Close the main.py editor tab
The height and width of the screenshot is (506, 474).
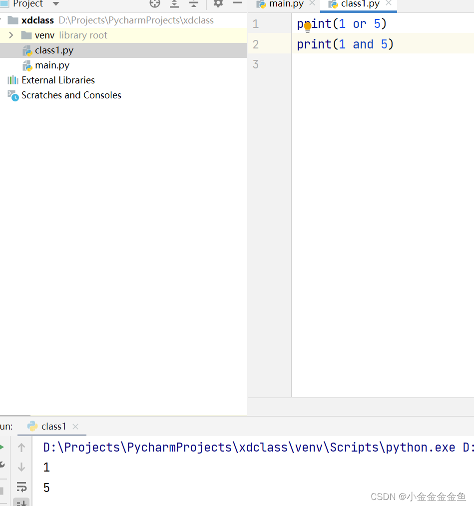point(312,3)
